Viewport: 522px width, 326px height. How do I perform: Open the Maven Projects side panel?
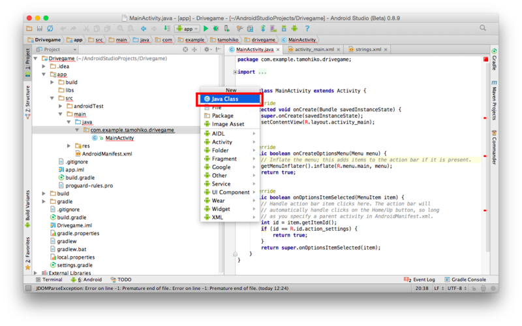[x=494, y=100]
